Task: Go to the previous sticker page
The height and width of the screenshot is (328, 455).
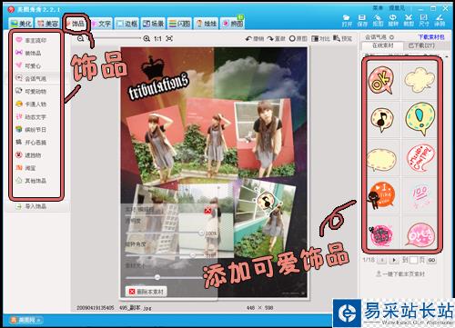Action: 382,260
